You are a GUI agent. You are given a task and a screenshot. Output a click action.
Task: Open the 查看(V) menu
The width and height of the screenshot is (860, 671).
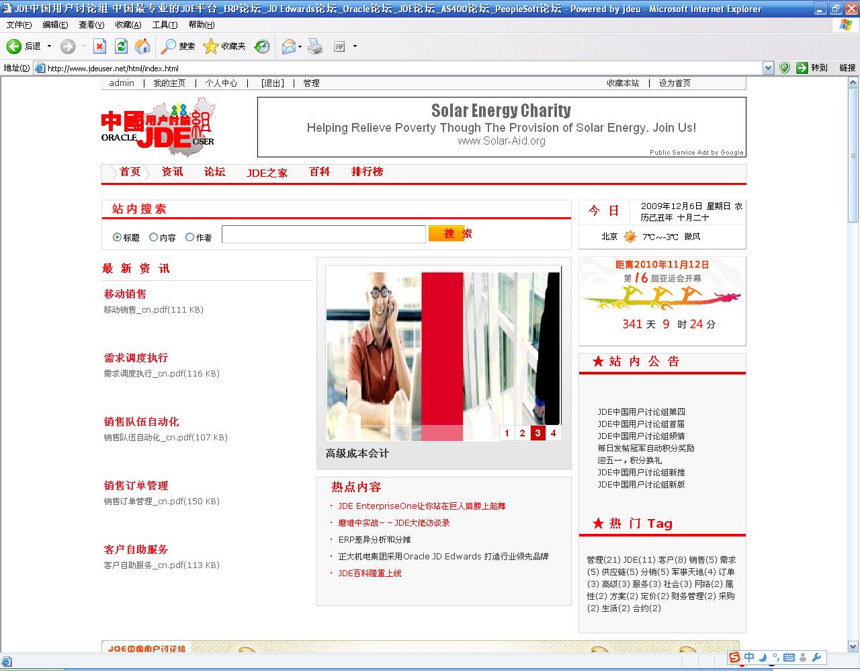click(x=91, y=25)
